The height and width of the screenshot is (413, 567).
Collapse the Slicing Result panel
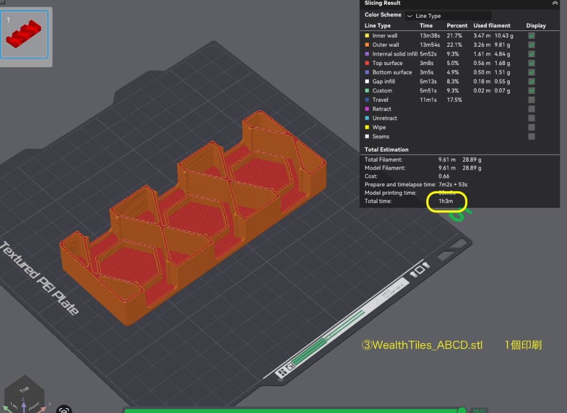(x=555, y=3)
